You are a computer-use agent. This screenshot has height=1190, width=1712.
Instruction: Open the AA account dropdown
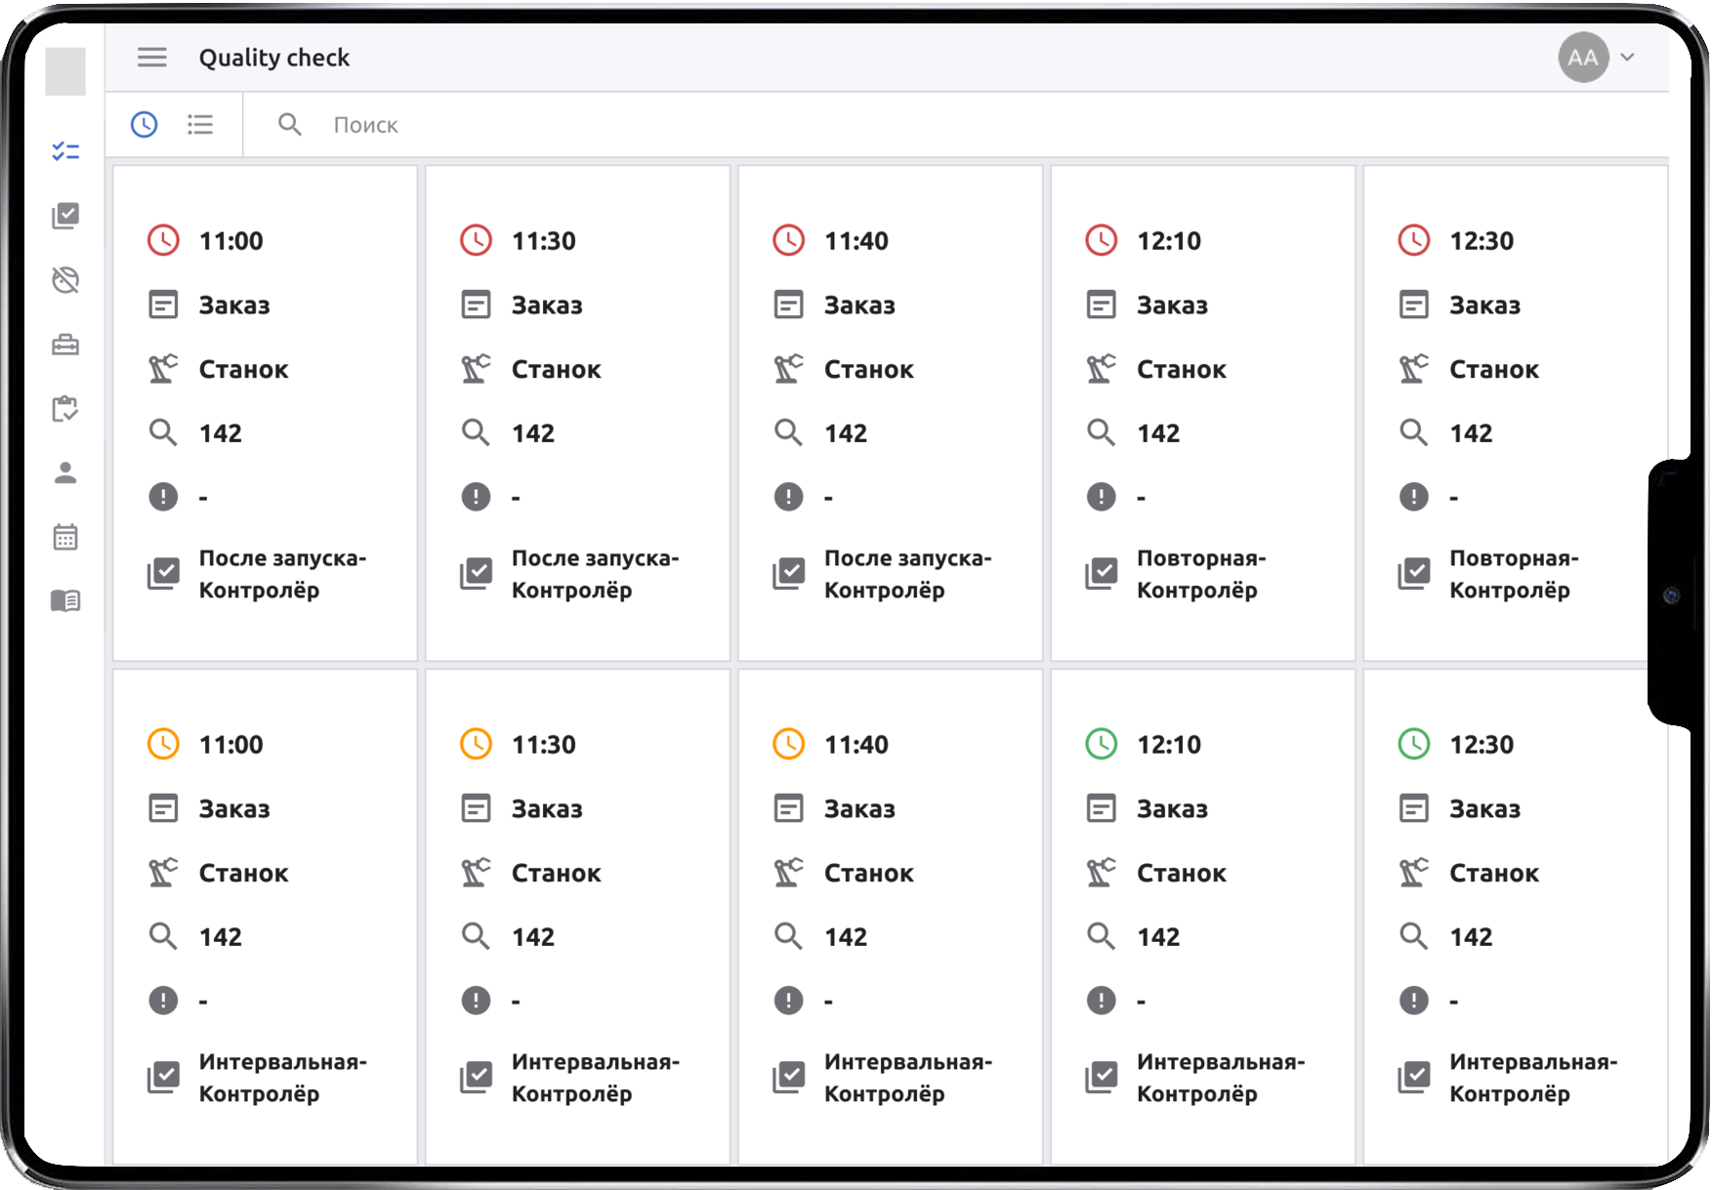pyautogui.click(x=1582, y=58)
